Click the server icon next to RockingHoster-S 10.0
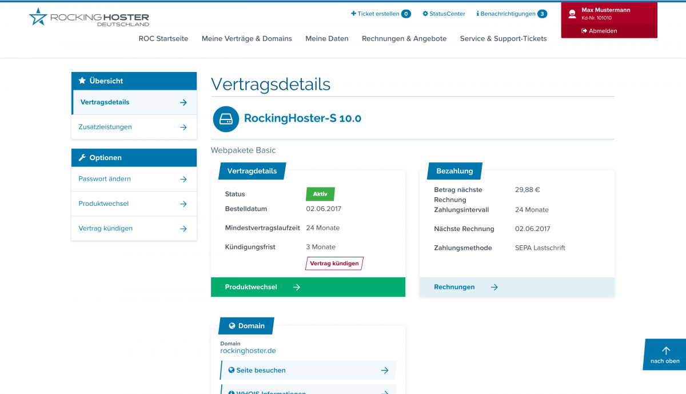 click(226, 119)
